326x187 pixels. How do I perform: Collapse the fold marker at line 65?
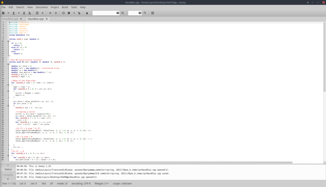click(8, 155)
